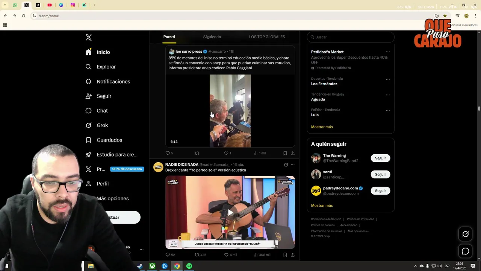The width and height of the screenshot is (481, 271).
Task: Click the X logo in sidebar
Action: coord(89,37)
